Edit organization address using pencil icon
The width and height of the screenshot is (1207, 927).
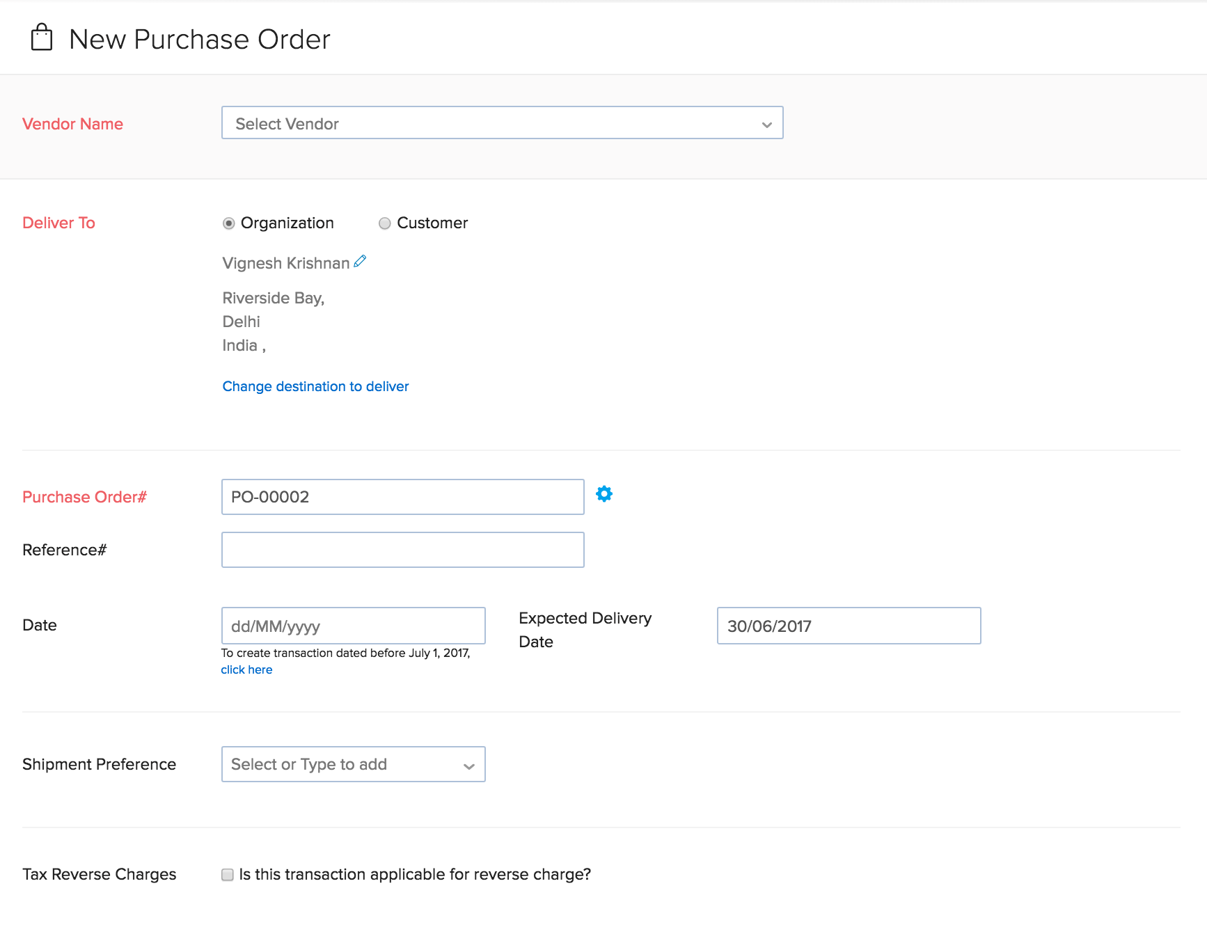tap(360, 261)
